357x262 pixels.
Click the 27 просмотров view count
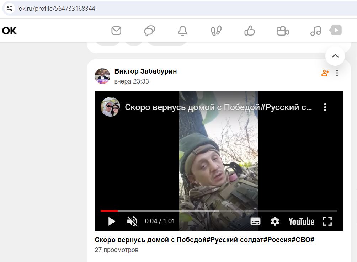(117, 250)
